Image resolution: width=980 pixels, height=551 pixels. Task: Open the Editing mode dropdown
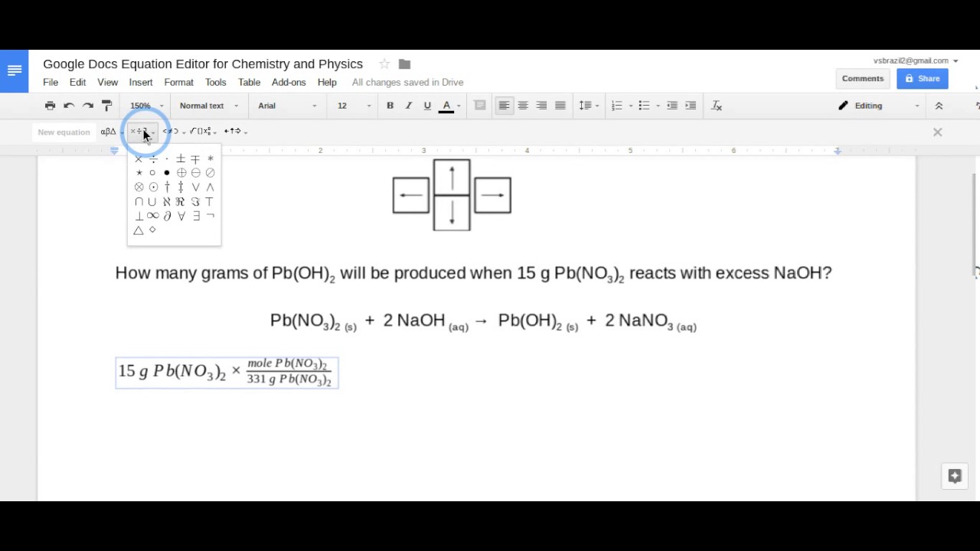click(879, 106)
